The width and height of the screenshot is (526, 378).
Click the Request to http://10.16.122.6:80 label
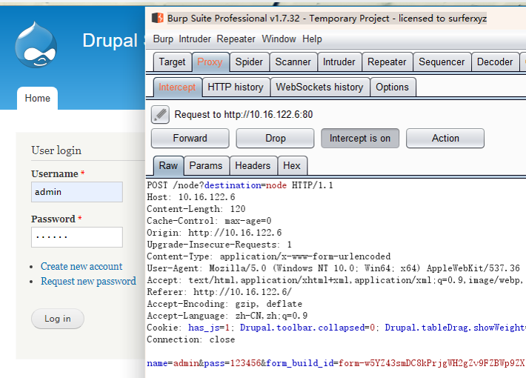click(x=244, y=114)
